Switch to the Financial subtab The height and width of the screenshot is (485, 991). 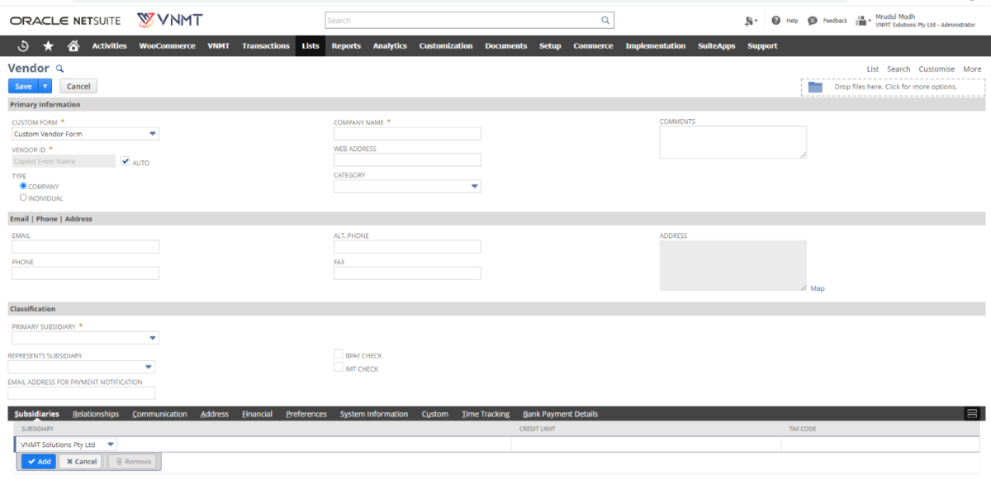pyautogui.click(x=257, y=413)
